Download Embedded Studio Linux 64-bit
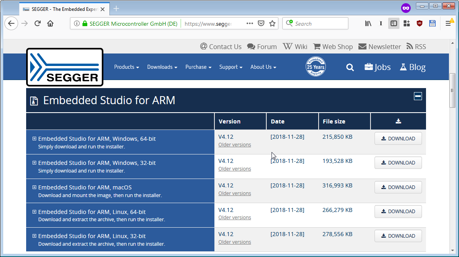The image size is (459, 257). click(x=398, y=211)
